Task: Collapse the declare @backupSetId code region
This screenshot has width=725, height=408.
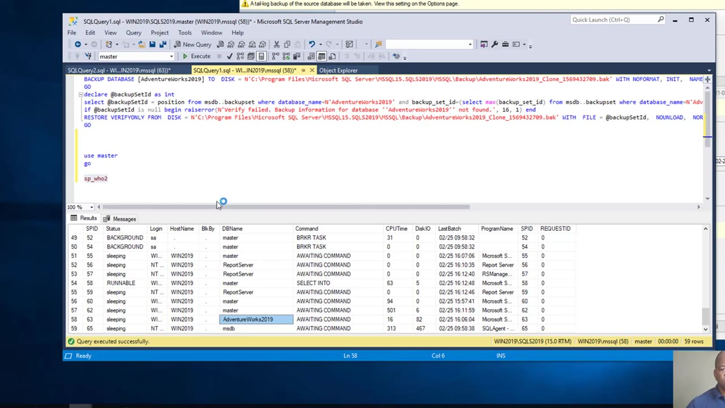Action: [80, 95]
